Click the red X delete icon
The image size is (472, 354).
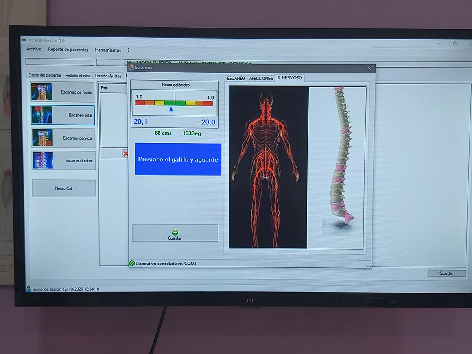125,153
